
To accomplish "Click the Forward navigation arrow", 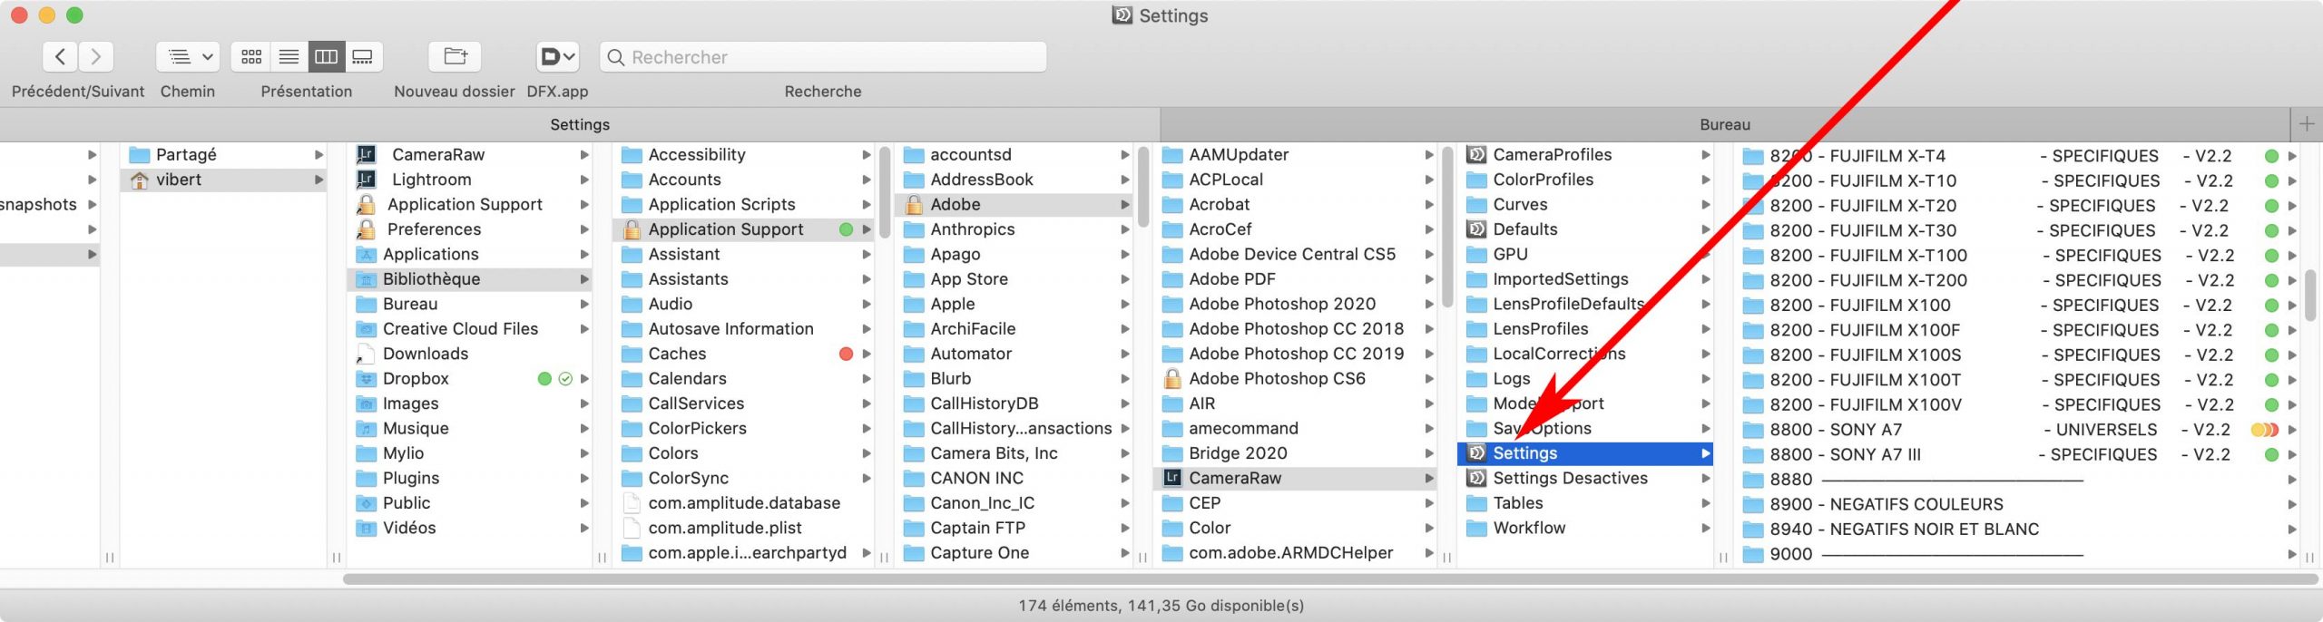I will coord(96,57).
